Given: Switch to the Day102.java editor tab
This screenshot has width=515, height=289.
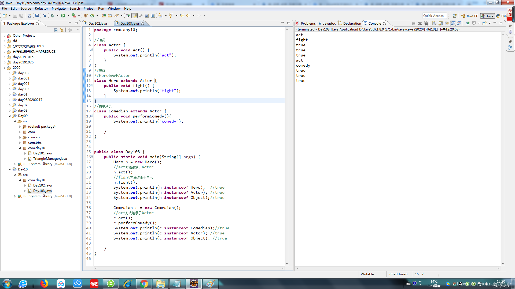Looking at the screenshot, I should tap(98, 23).
